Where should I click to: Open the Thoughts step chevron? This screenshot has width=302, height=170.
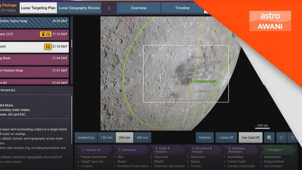278,150
